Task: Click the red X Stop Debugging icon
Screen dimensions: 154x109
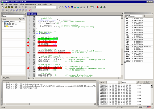Action: (x=30, y=10)
